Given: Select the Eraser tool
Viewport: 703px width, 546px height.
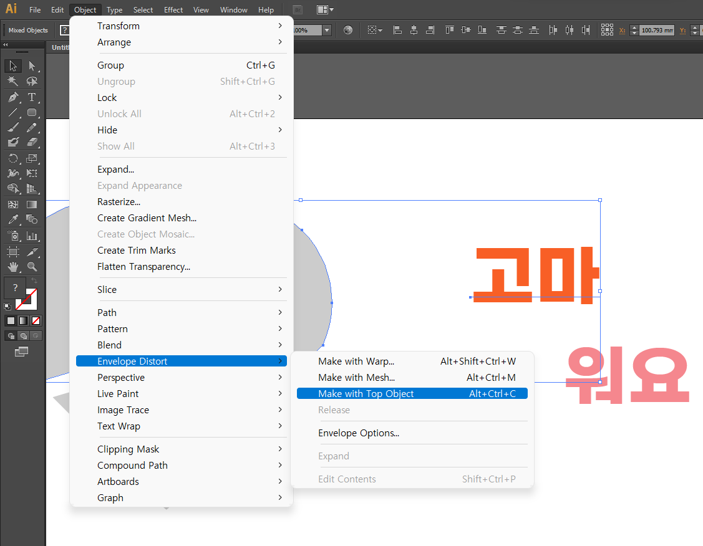Looking at the screenshot, I should click(x=32, y=143).
